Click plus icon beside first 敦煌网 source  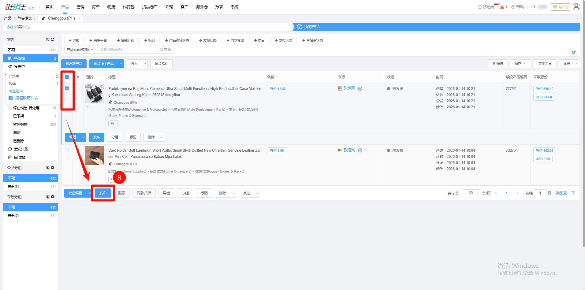360,89
